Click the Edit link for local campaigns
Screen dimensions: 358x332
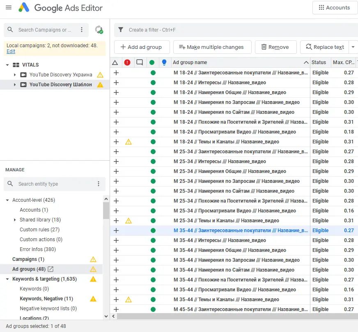coord(11,51)
